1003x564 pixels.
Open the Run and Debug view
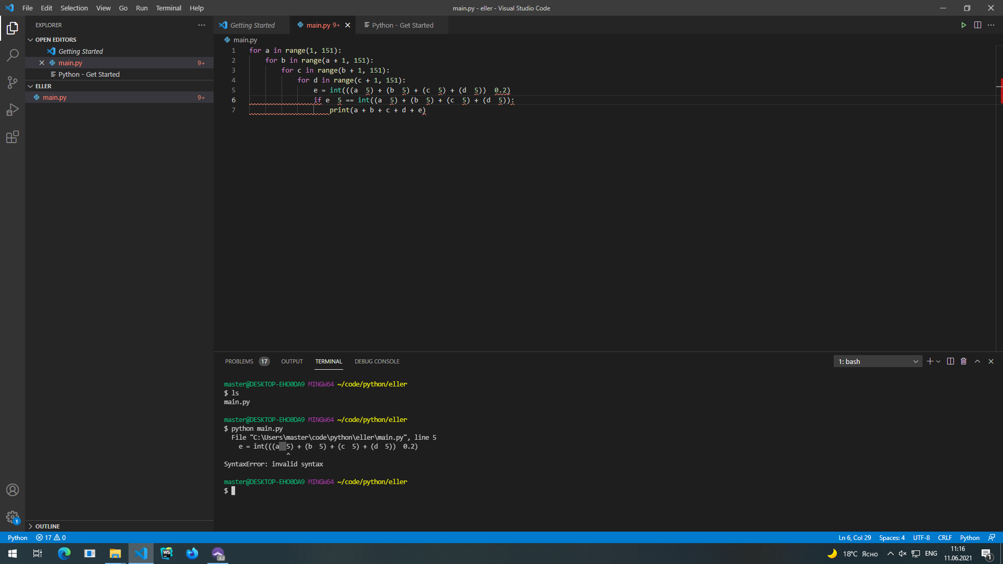pos(13,110)
